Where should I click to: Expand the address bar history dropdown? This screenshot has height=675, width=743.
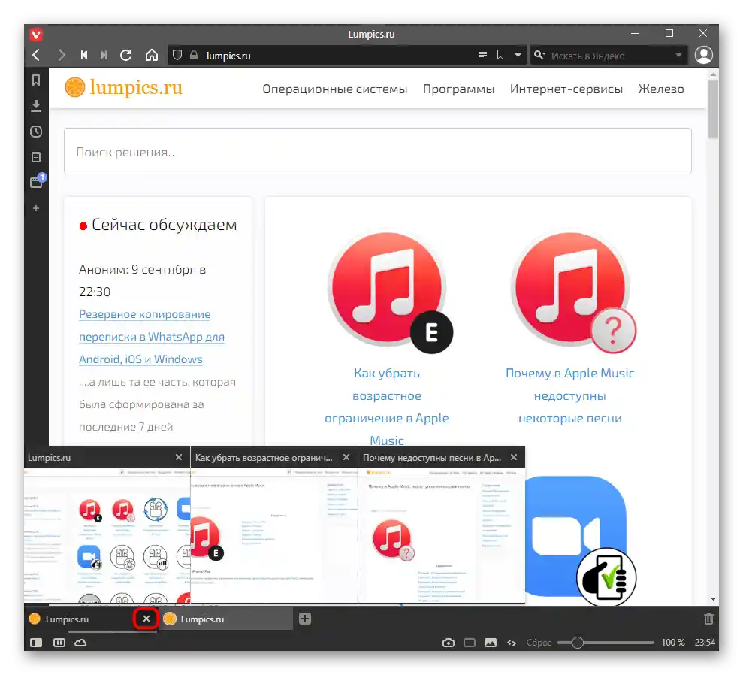click(518, 56)
